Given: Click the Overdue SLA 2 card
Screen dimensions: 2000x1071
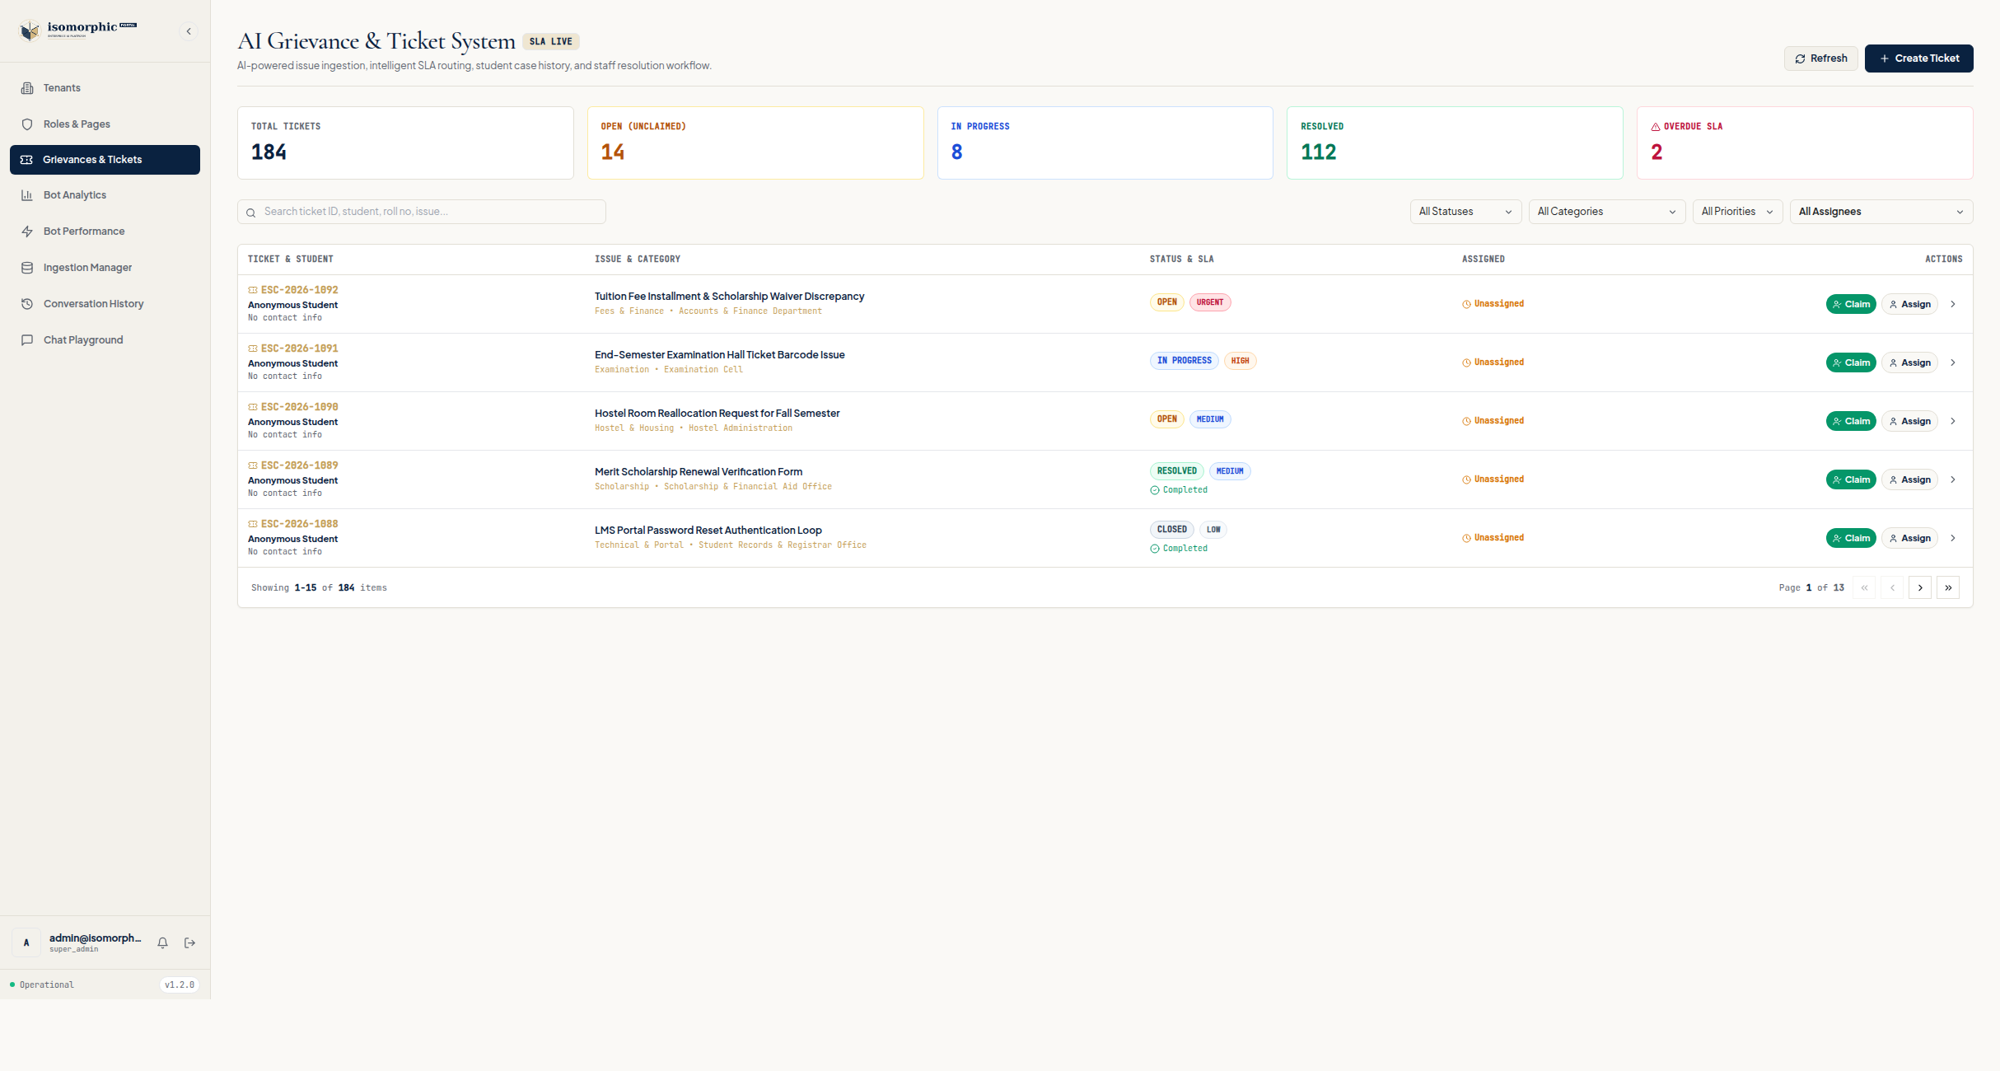Looking at the screenshot, I should click(x=1805, y=143).
